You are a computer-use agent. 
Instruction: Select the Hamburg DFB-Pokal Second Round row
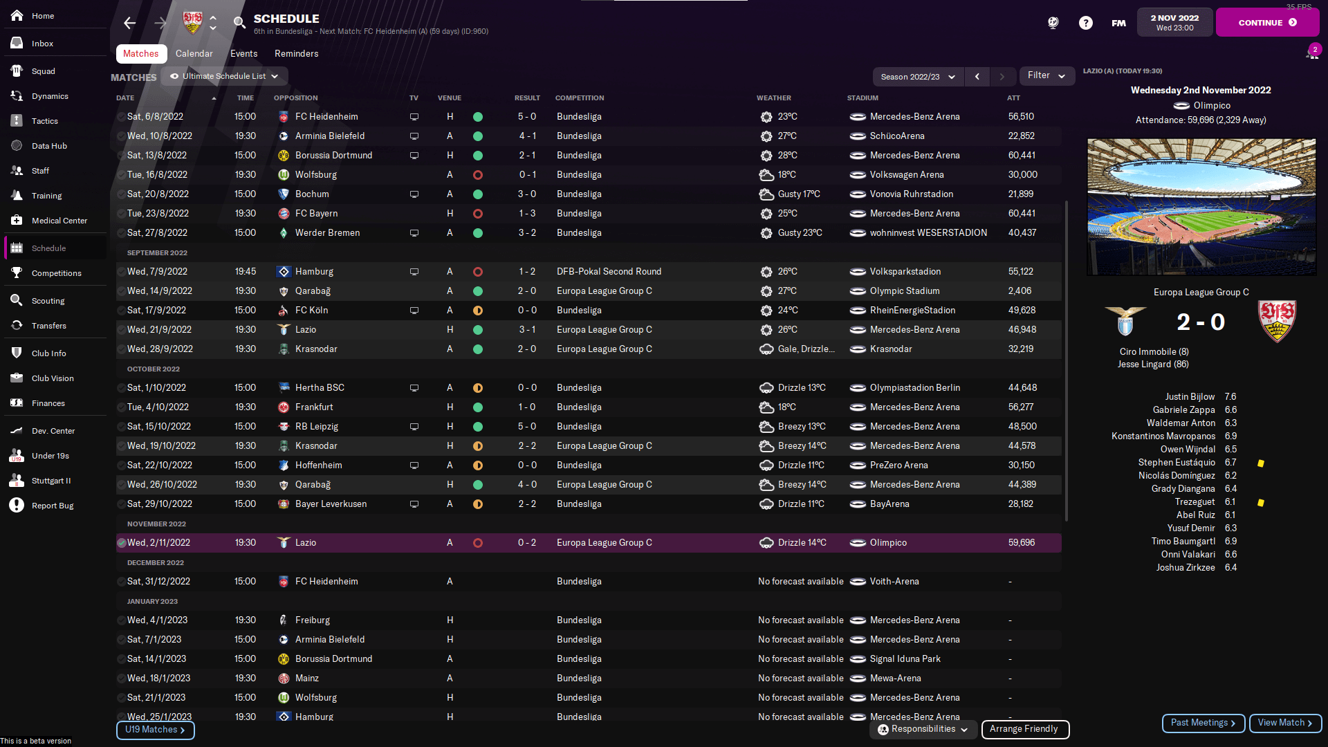(x=589, y=272)
